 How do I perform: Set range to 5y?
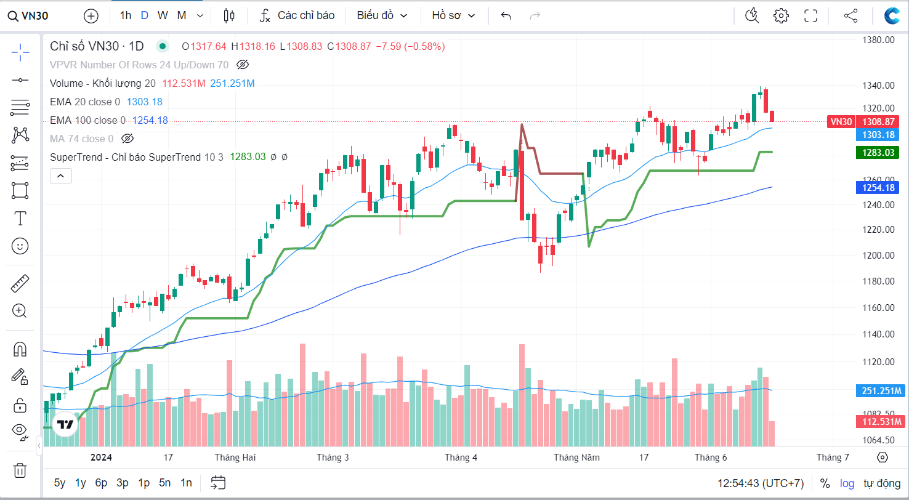tap(60, 483)
